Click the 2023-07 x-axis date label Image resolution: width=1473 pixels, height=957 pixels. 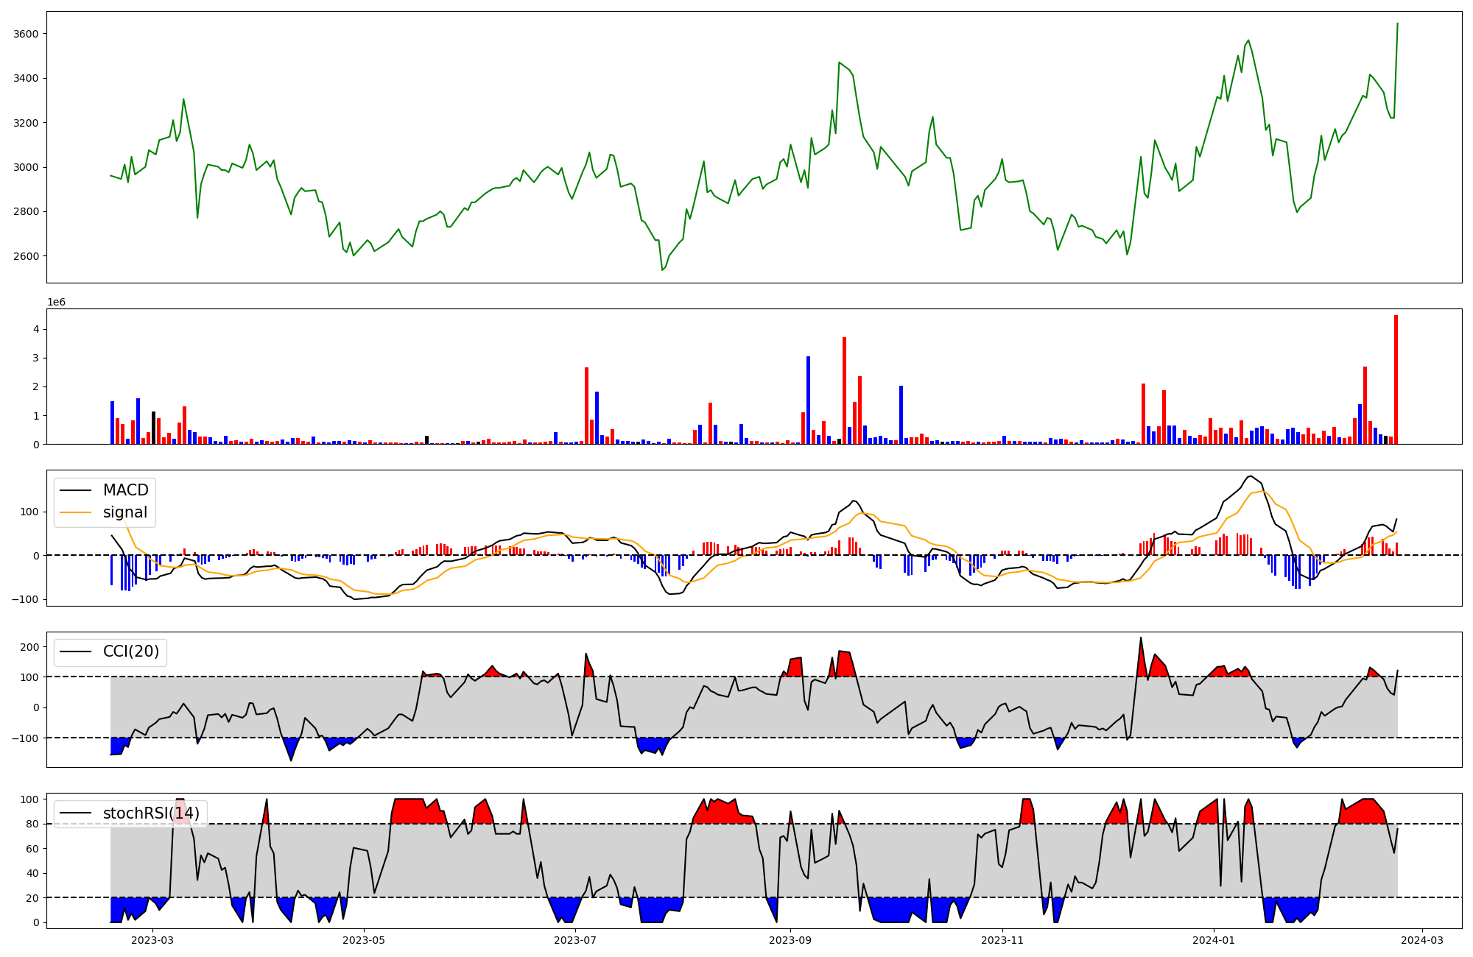tap(574, 940)
